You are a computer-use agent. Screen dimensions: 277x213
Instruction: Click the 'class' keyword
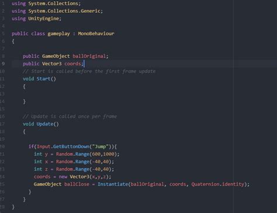38,34
